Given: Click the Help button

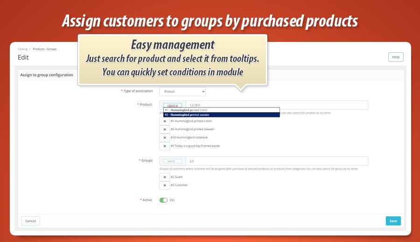Looking at the screenshot, I should [395, 57].
